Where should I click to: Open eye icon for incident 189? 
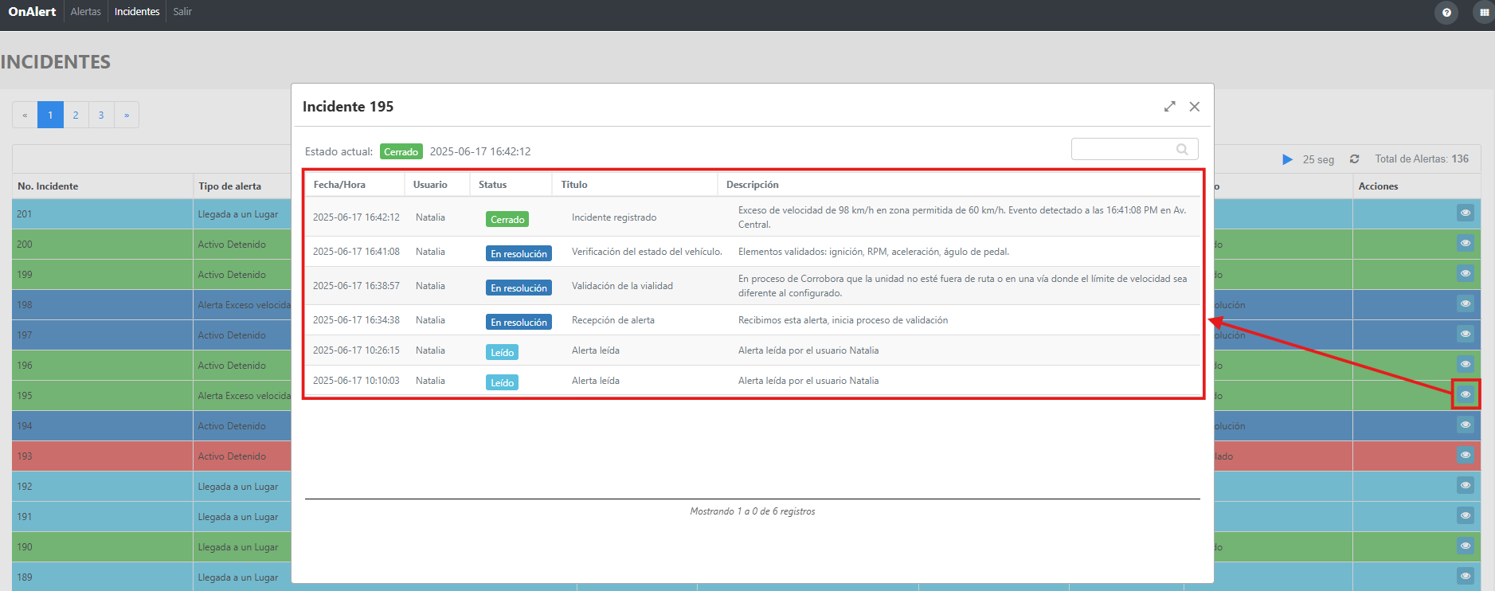[x=1466, y=576]
